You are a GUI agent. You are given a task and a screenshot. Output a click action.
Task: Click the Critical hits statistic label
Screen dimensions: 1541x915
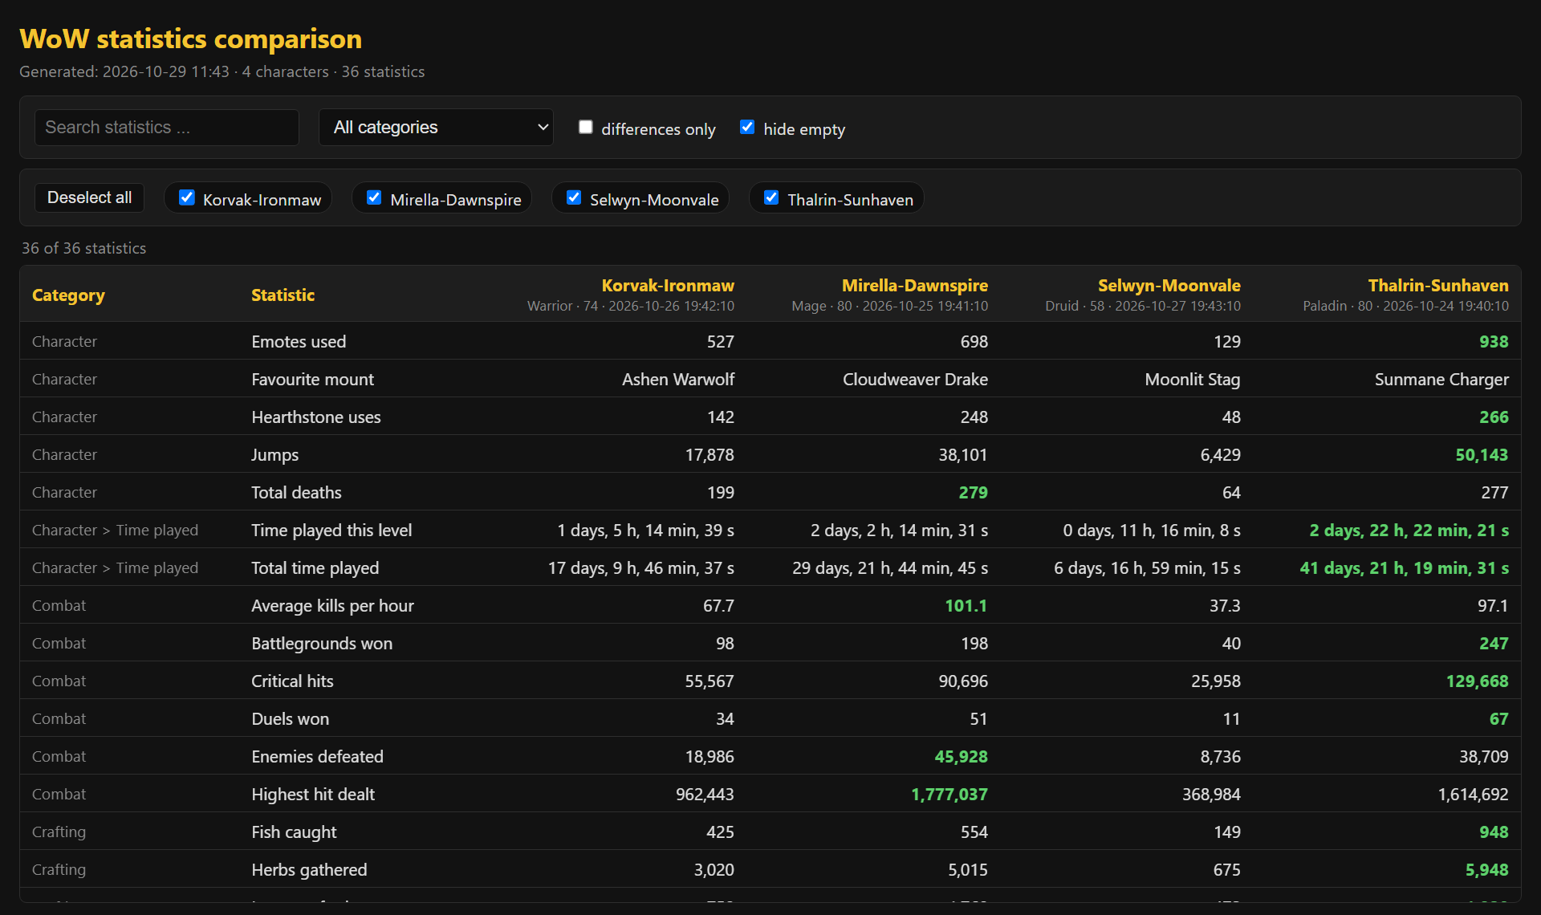(x=292, y=681)
